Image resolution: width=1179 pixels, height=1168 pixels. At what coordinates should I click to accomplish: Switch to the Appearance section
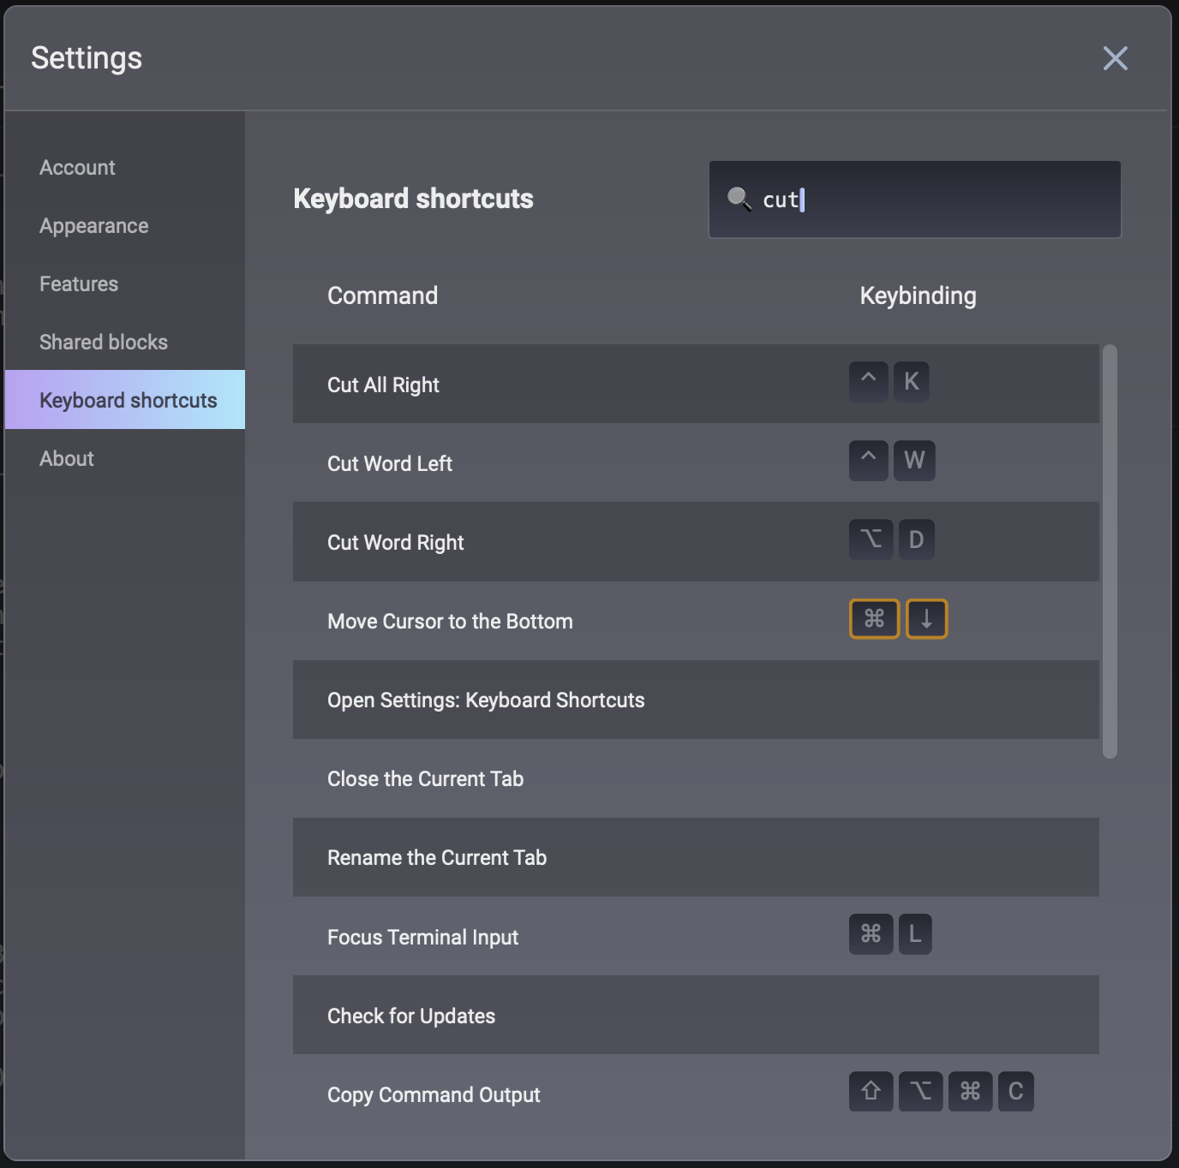coord(94,226)
